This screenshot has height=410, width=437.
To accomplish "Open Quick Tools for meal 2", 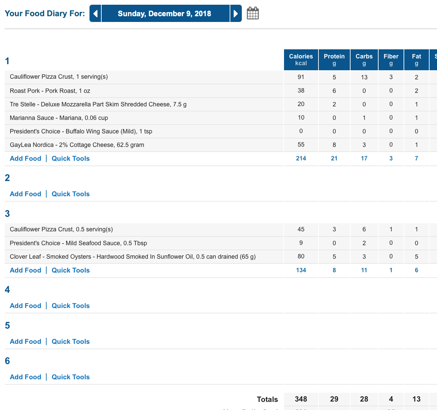I will [71, 194].
